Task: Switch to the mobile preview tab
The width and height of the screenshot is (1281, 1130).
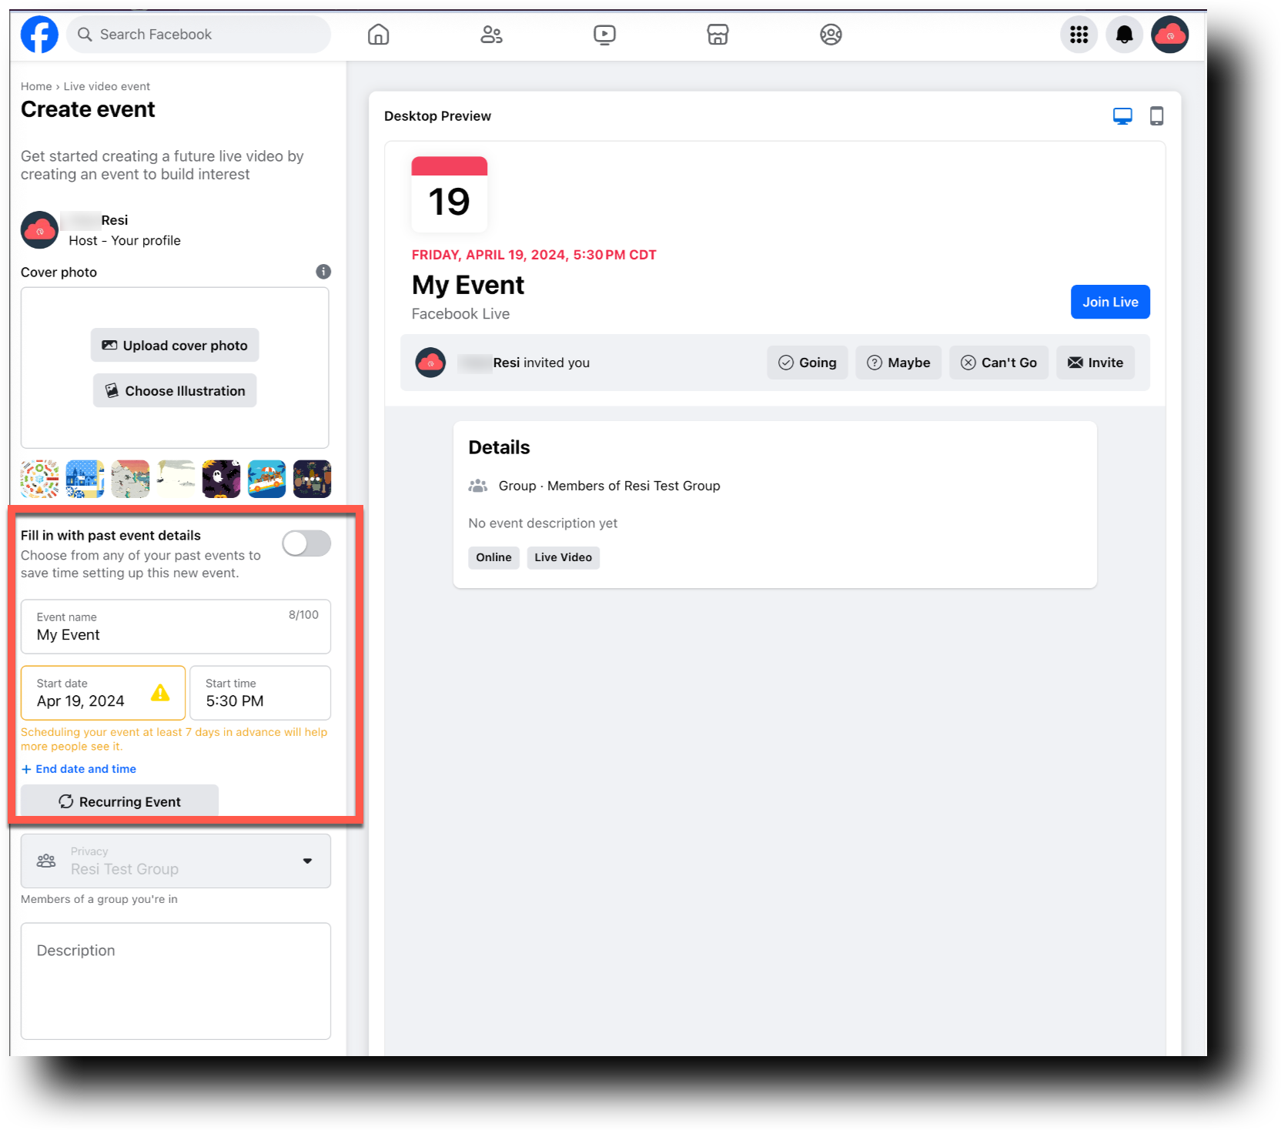Action: 1156,115
